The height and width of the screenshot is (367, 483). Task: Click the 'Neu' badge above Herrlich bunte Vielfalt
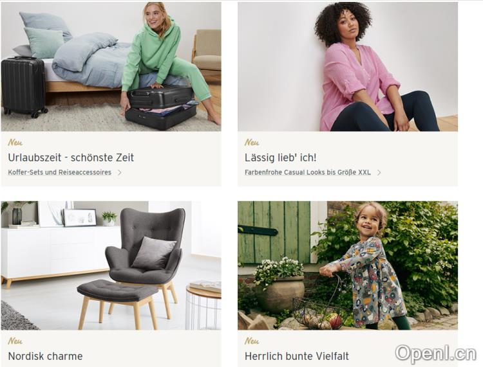[252, 341]
